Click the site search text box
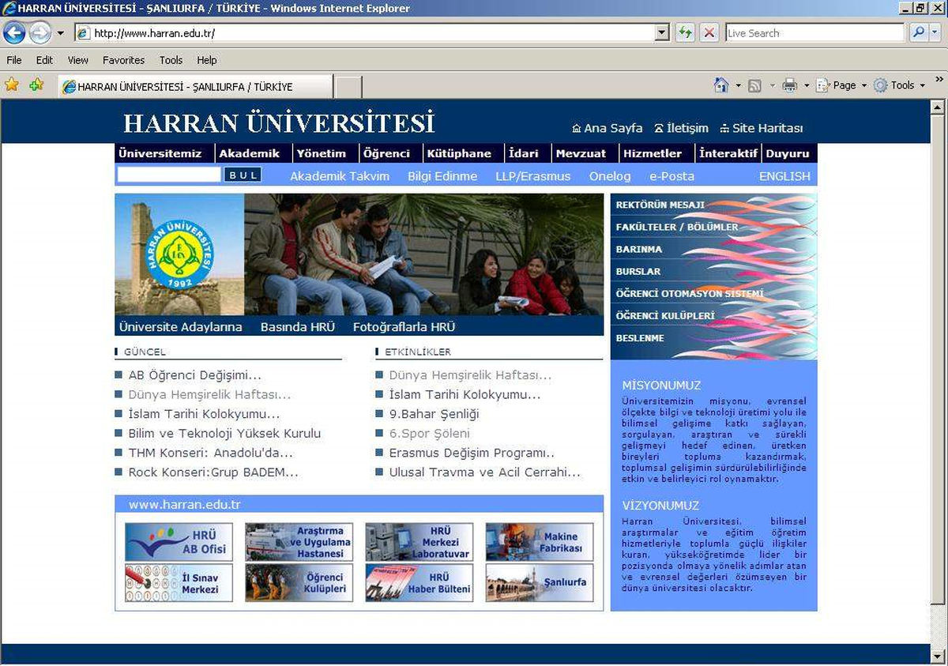The image size is (948, 666). click(169, 175)
